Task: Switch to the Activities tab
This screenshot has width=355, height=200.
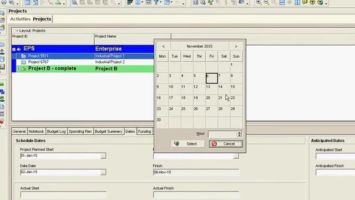Action: pos(20,19)
